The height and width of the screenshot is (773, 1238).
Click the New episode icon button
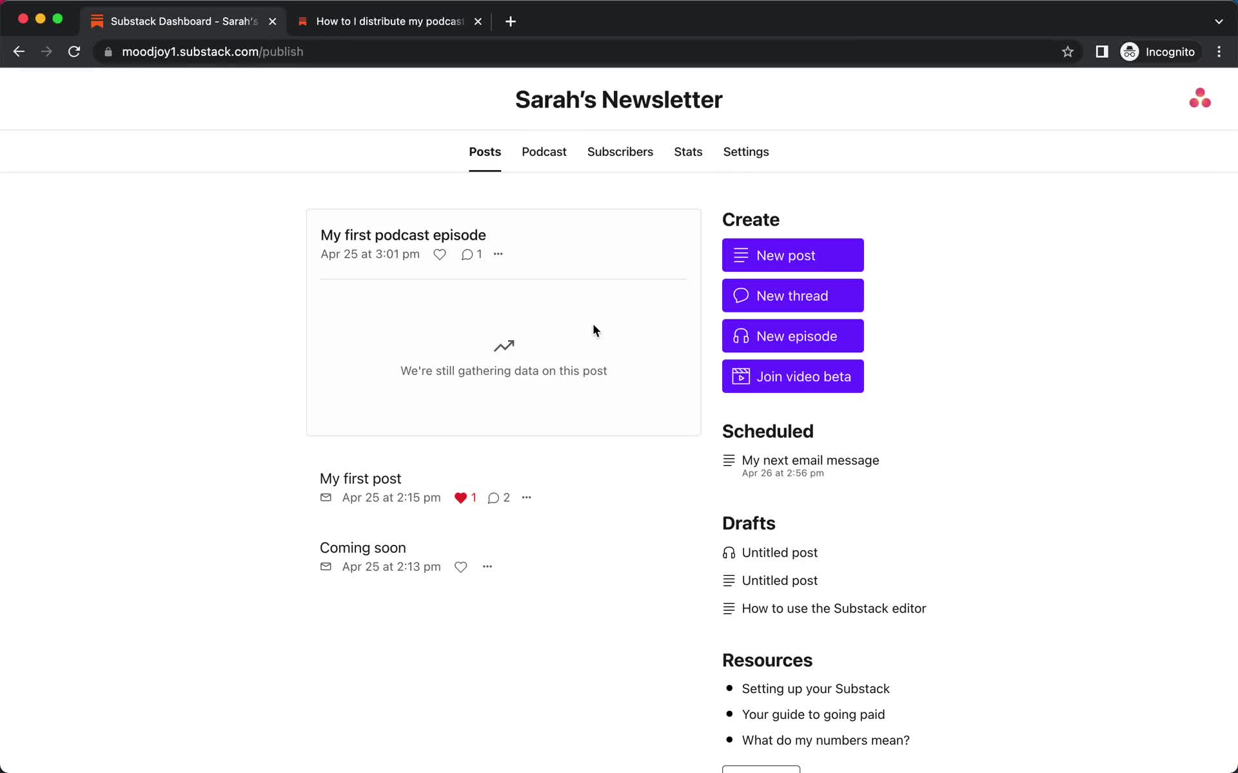pyautogui.click(x=742, y=336)
